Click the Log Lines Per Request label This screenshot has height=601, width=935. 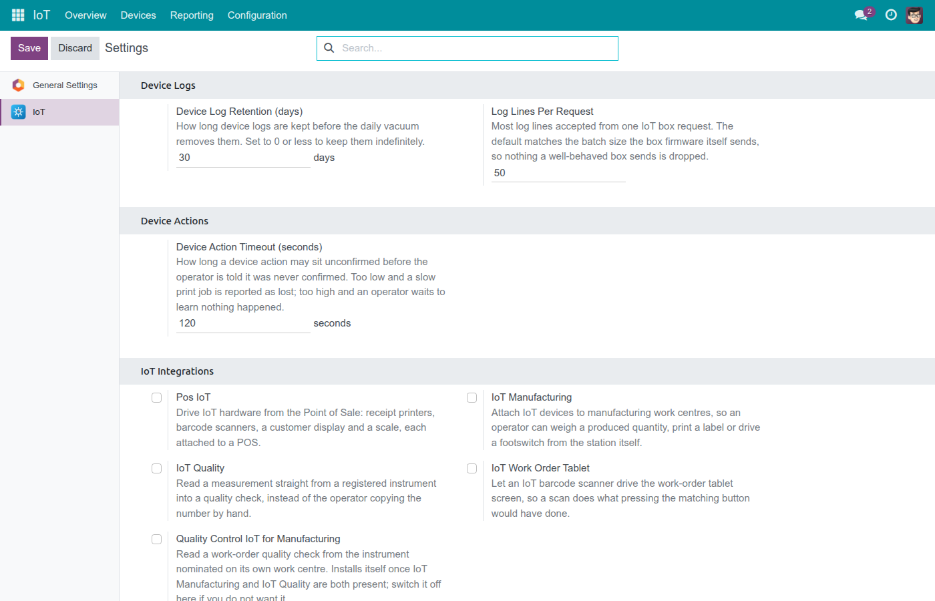click(542, 112)
